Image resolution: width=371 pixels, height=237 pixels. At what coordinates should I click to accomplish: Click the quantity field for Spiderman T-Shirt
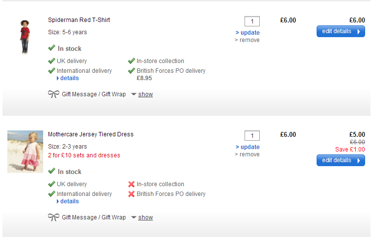point(252,21)
